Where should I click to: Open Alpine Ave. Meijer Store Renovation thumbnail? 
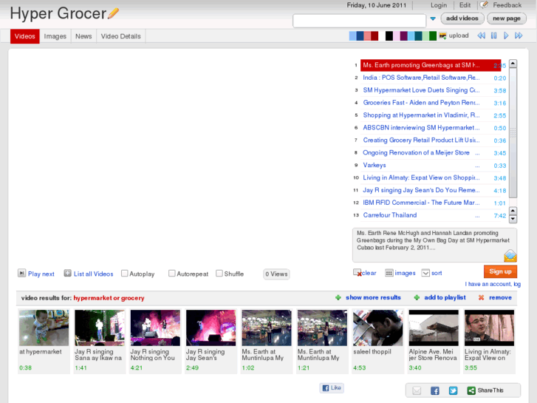[434, 328]
